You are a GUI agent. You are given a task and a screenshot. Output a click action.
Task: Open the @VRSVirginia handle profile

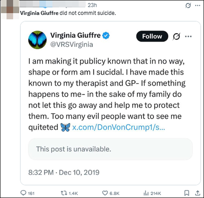pyautogui.click(x=71, y=44)
